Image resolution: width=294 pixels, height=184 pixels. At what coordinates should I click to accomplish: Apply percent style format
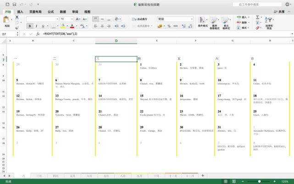pyautogui.click(x=169, y=26)
